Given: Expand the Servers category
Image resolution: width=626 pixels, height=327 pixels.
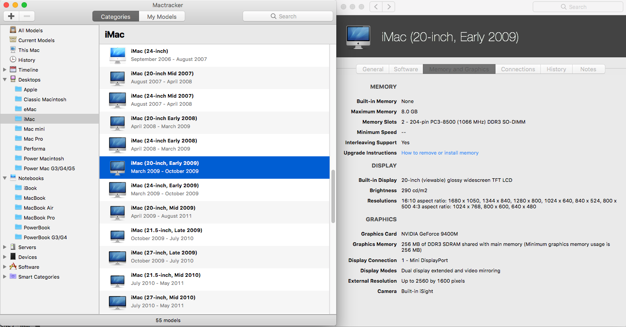Looking at the screenshot, I should click(5, 247).
